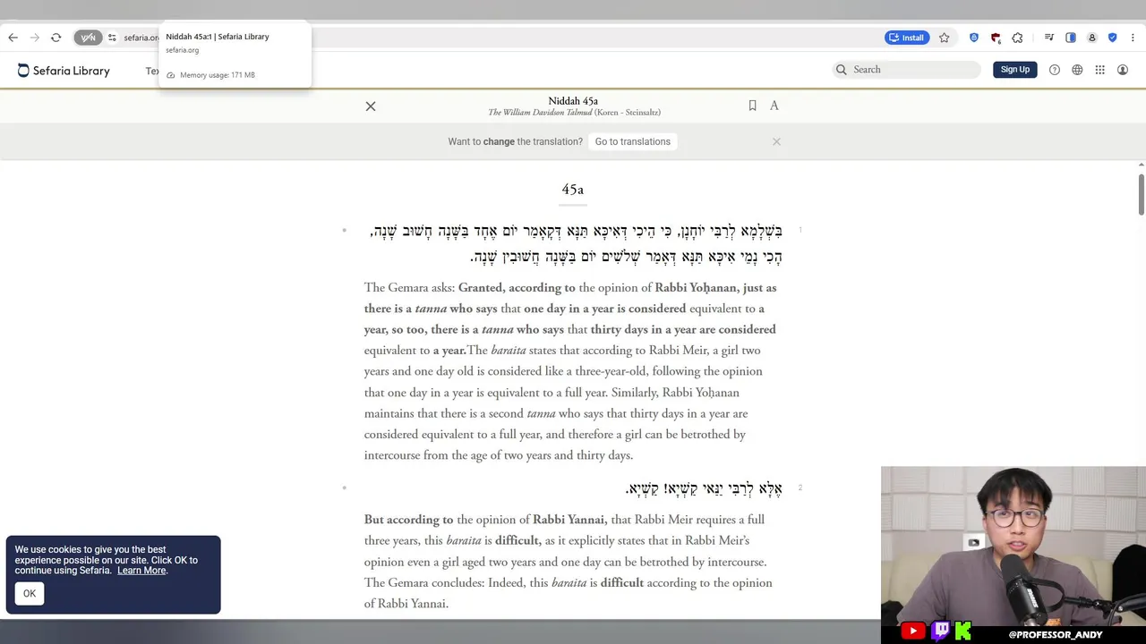Dismiss the change translation banner
Image resolution: width=1146 pixels, height=644 pixels.
[776, 141]
